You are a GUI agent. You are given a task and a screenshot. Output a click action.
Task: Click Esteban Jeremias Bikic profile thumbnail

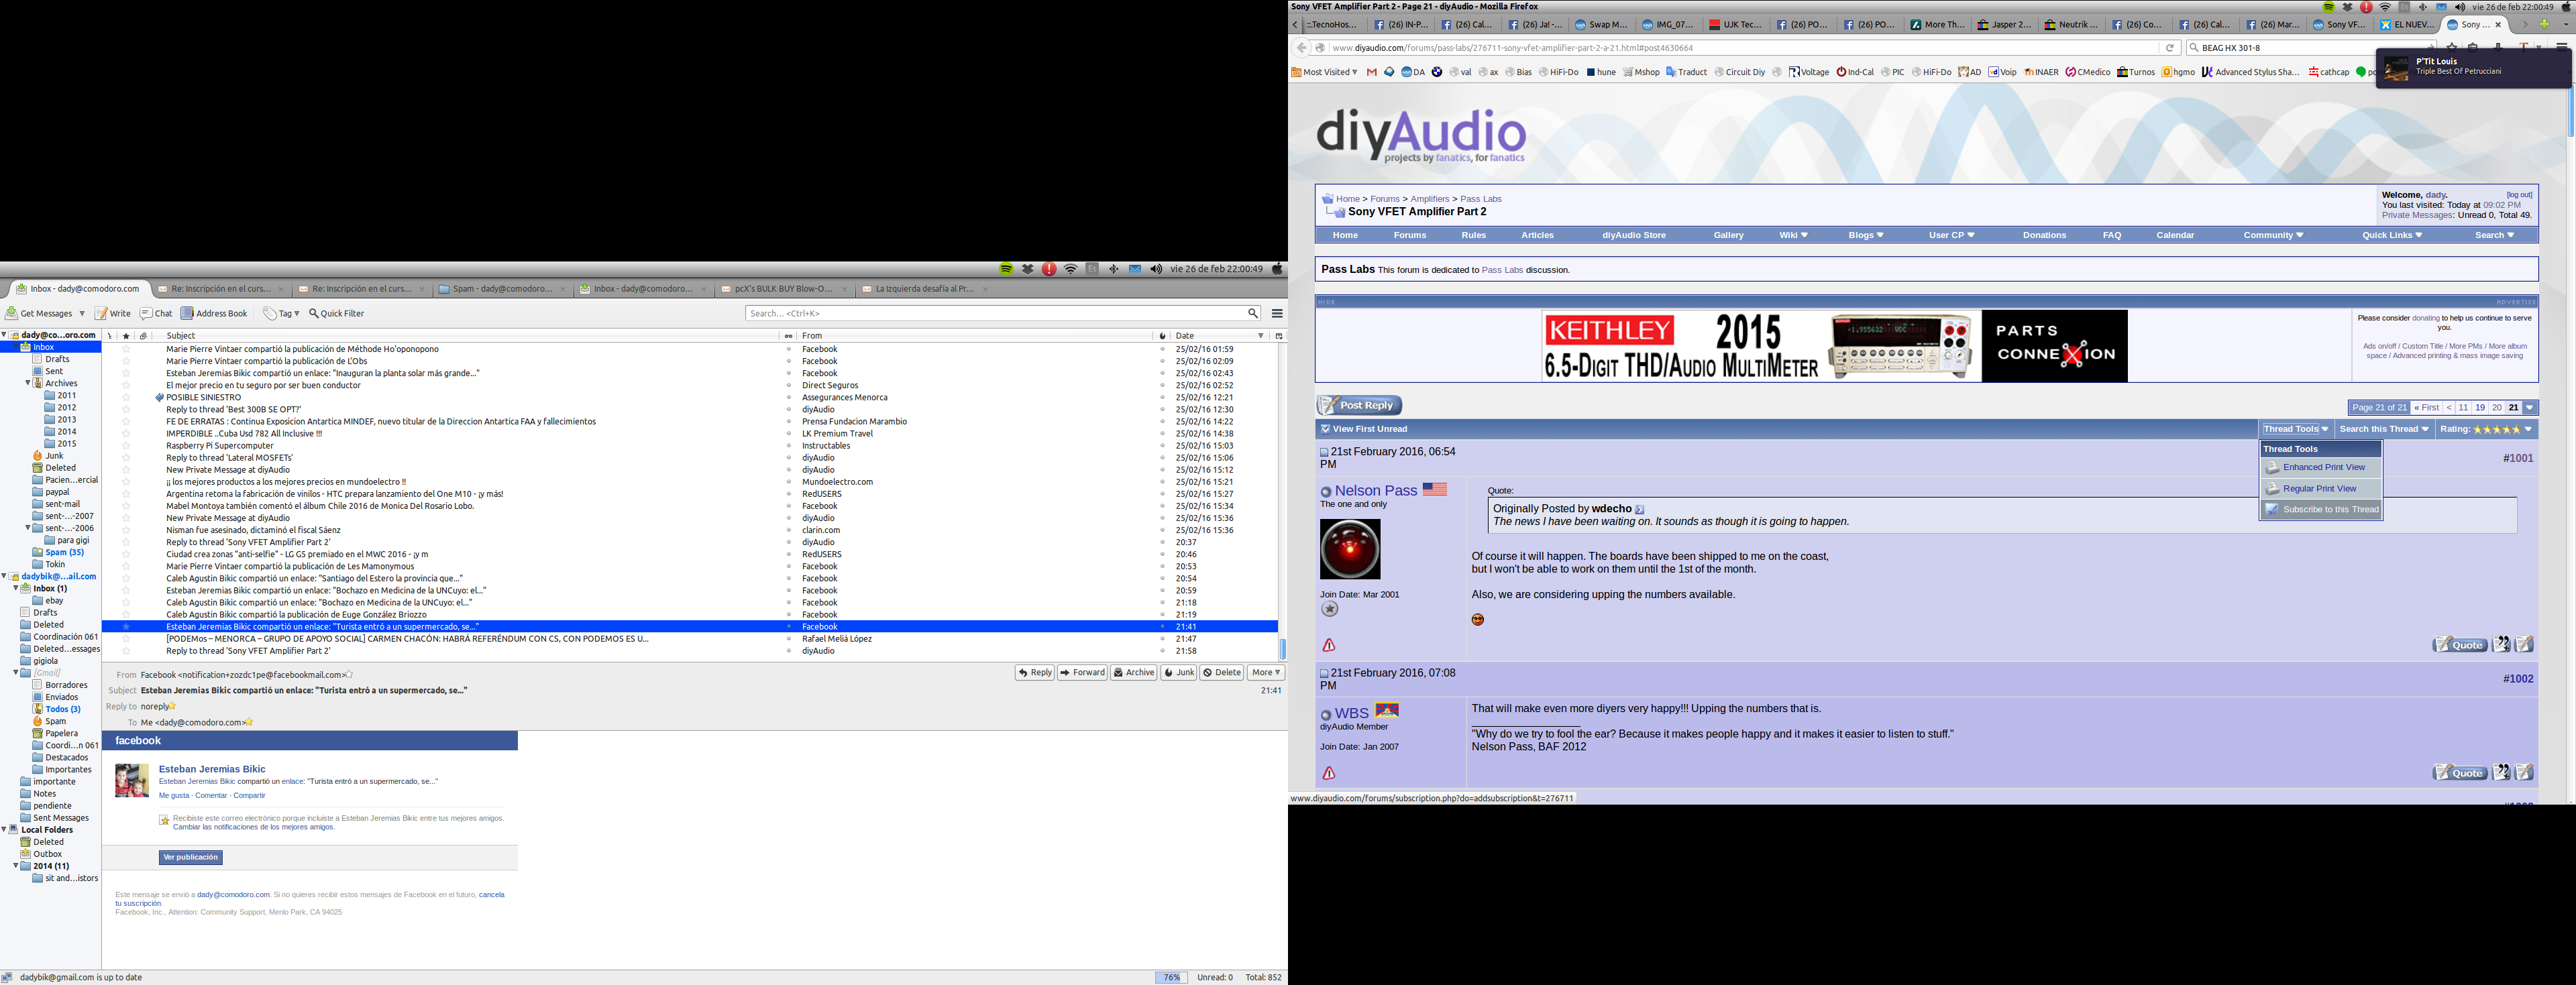click(x=132, y=781)
